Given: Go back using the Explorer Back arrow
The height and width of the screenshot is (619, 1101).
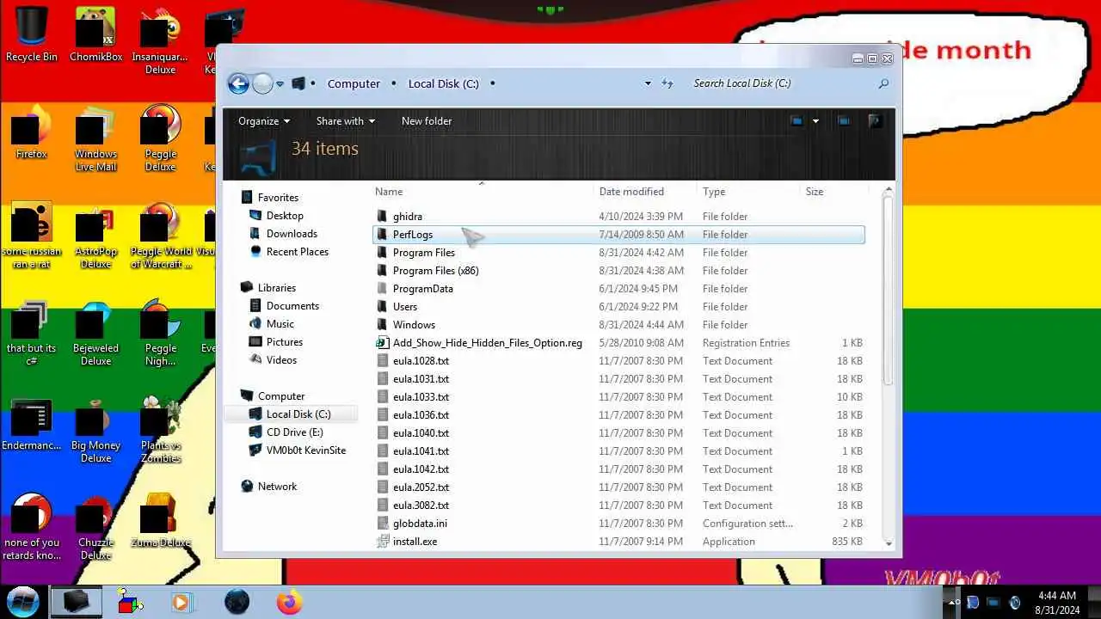Looking at the screenshot, I should 238,83.
